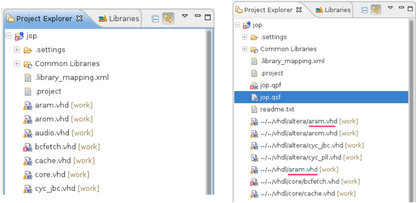The width and height of the screenshot is (416, 203).
Task: Click .settings folder icon in right panel
Action: pyautogui.click(x=255, y=37)
